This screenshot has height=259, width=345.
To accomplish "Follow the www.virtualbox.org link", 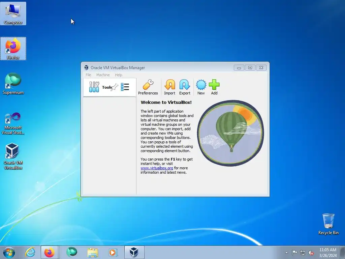I will point(157,168).
